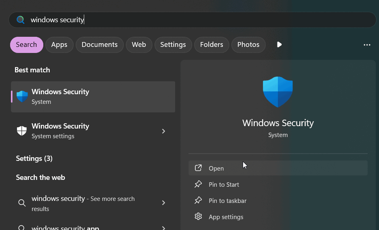Click the pin icon beside Pin to taskbar
The height and width of the screenshot is (230, 379).
click(198, 200)
